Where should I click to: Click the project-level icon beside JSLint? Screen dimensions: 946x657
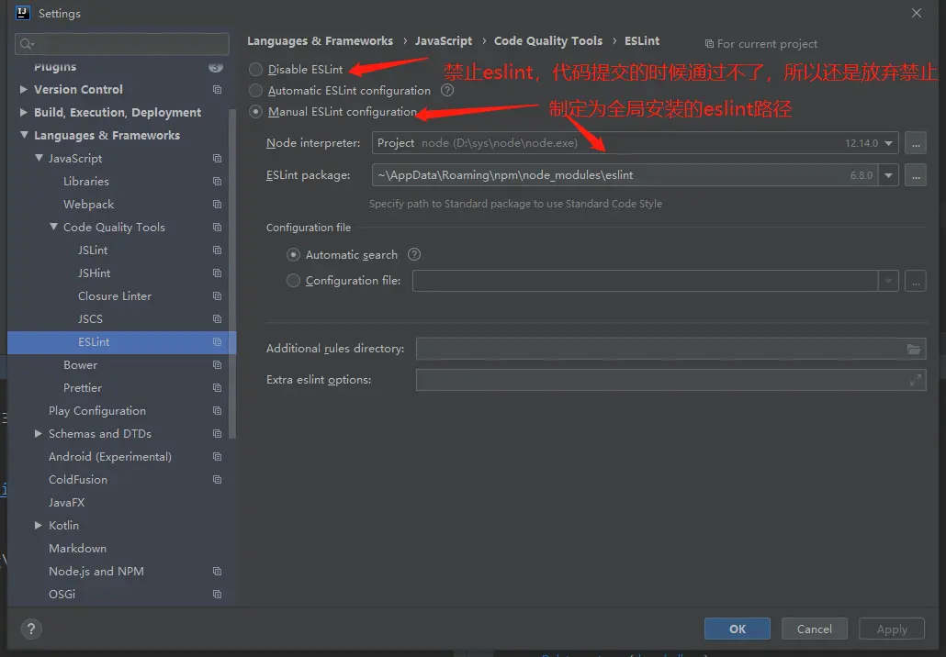tap(217, 250)
